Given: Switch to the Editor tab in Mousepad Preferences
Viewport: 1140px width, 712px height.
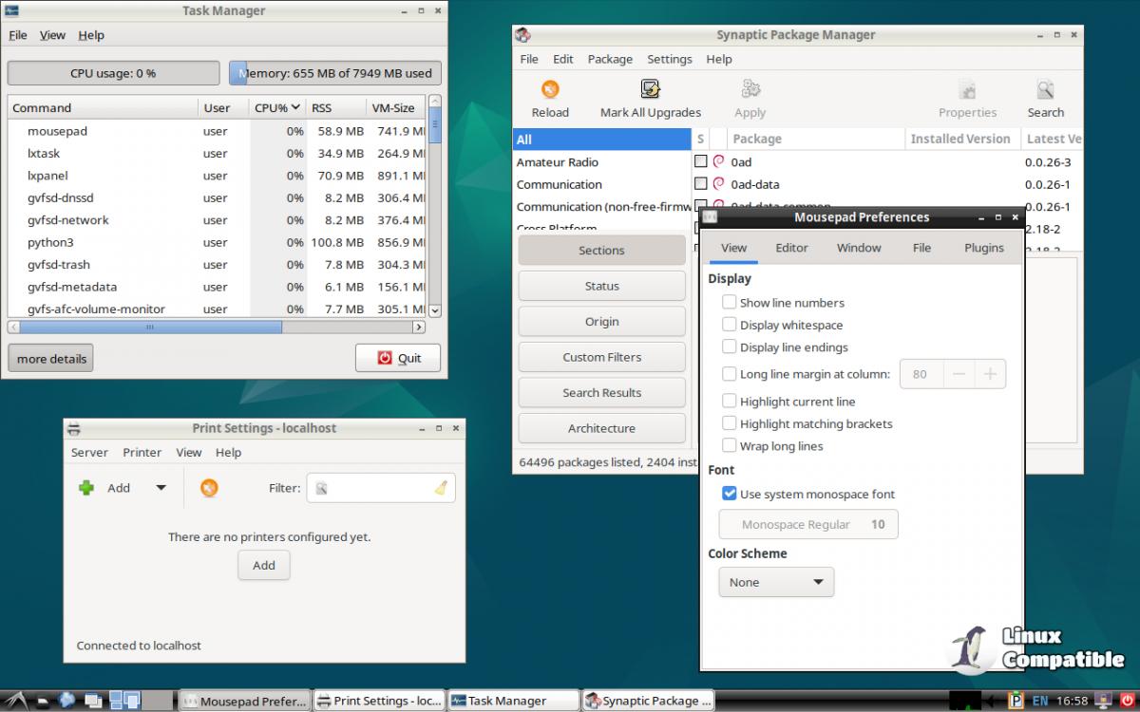Looking at the screenshot, I should pyautogui.click(x=791, y=248).
